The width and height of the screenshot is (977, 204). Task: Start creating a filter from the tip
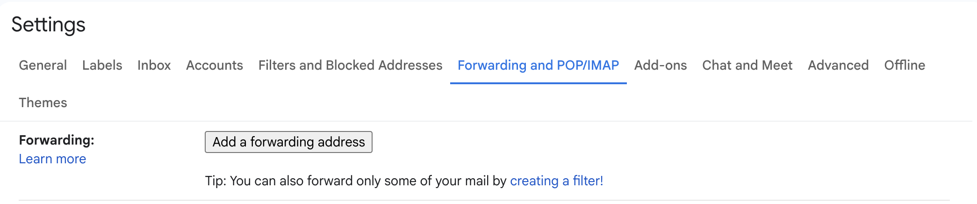coord(556,181)
